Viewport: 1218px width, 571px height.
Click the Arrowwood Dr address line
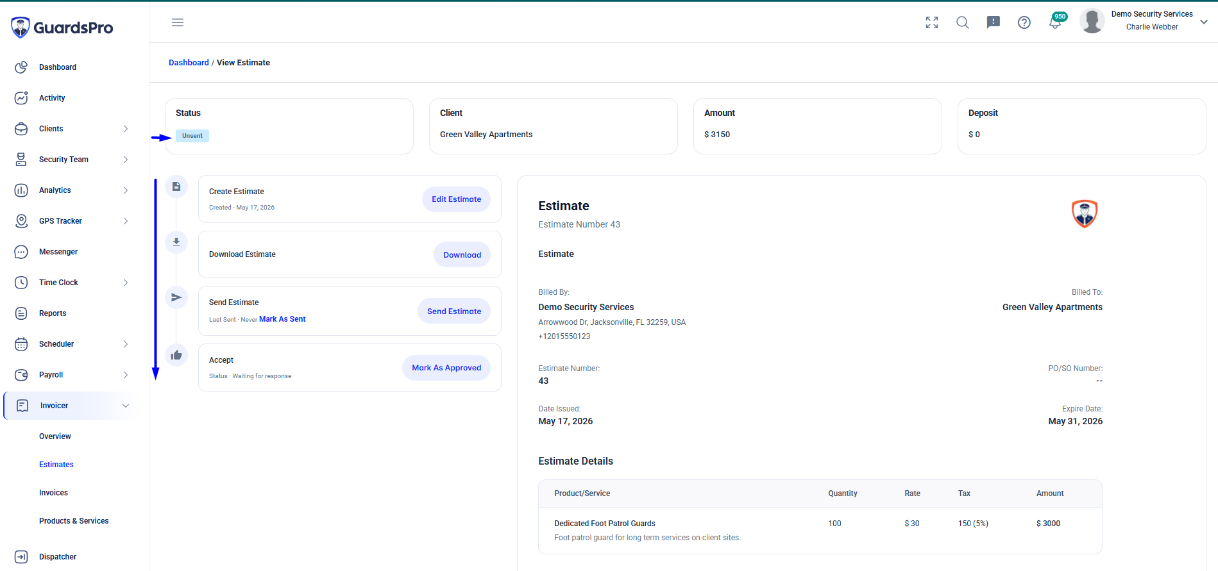click(x=612, y=322)
